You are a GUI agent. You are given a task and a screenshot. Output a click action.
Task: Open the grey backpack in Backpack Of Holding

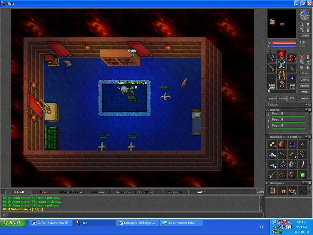pyautogui.click(x=292, y=165)
